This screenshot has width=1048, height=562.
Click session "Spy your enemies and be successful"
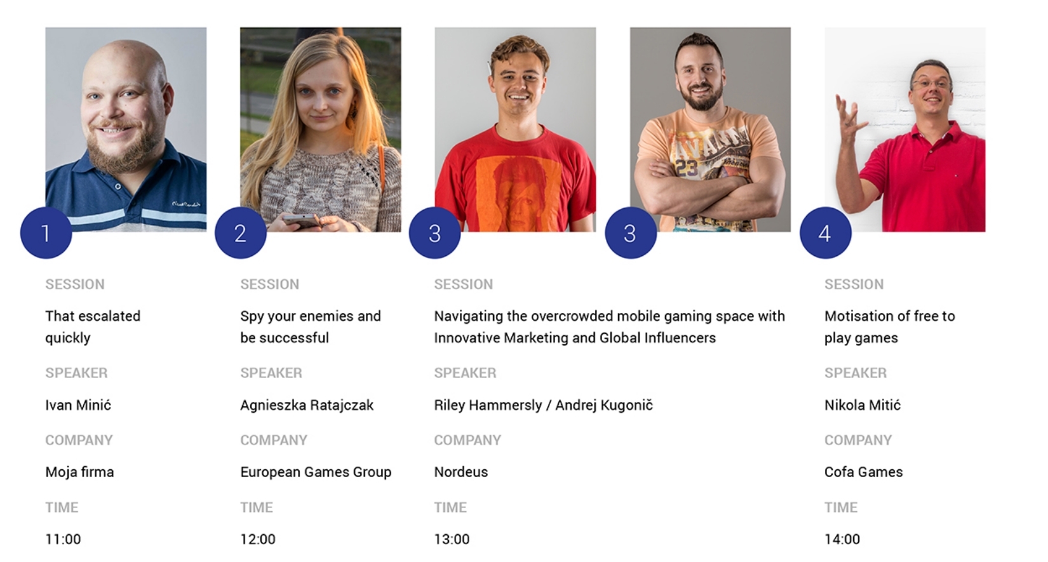pyautogui.click(x=311, y=326)
